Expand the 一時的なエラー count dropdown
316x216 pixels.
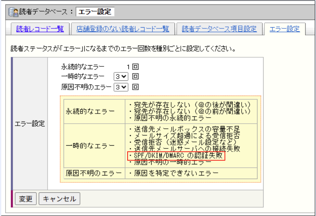tap(121, 76)
